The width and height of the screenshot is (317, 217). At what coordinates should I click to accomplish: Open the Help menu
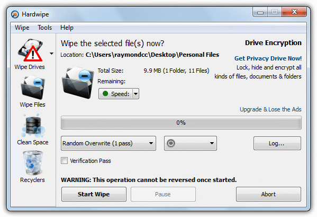point(67,28)
